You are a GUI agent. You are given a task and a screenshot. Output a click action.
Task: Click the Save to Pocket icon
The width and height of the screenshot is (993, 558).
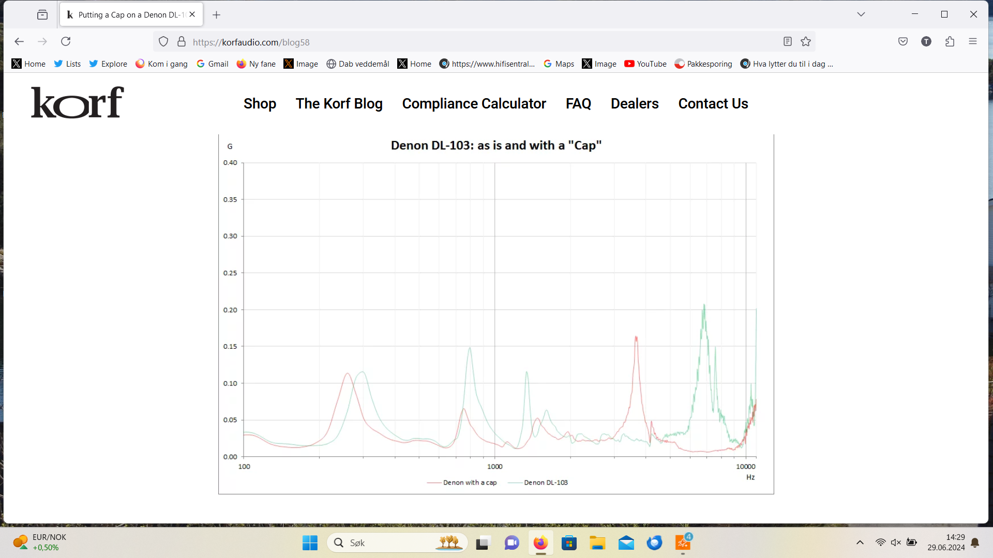(x=903, y=42)
